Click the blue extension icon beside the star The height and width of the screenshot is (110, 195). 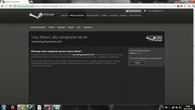189,6
